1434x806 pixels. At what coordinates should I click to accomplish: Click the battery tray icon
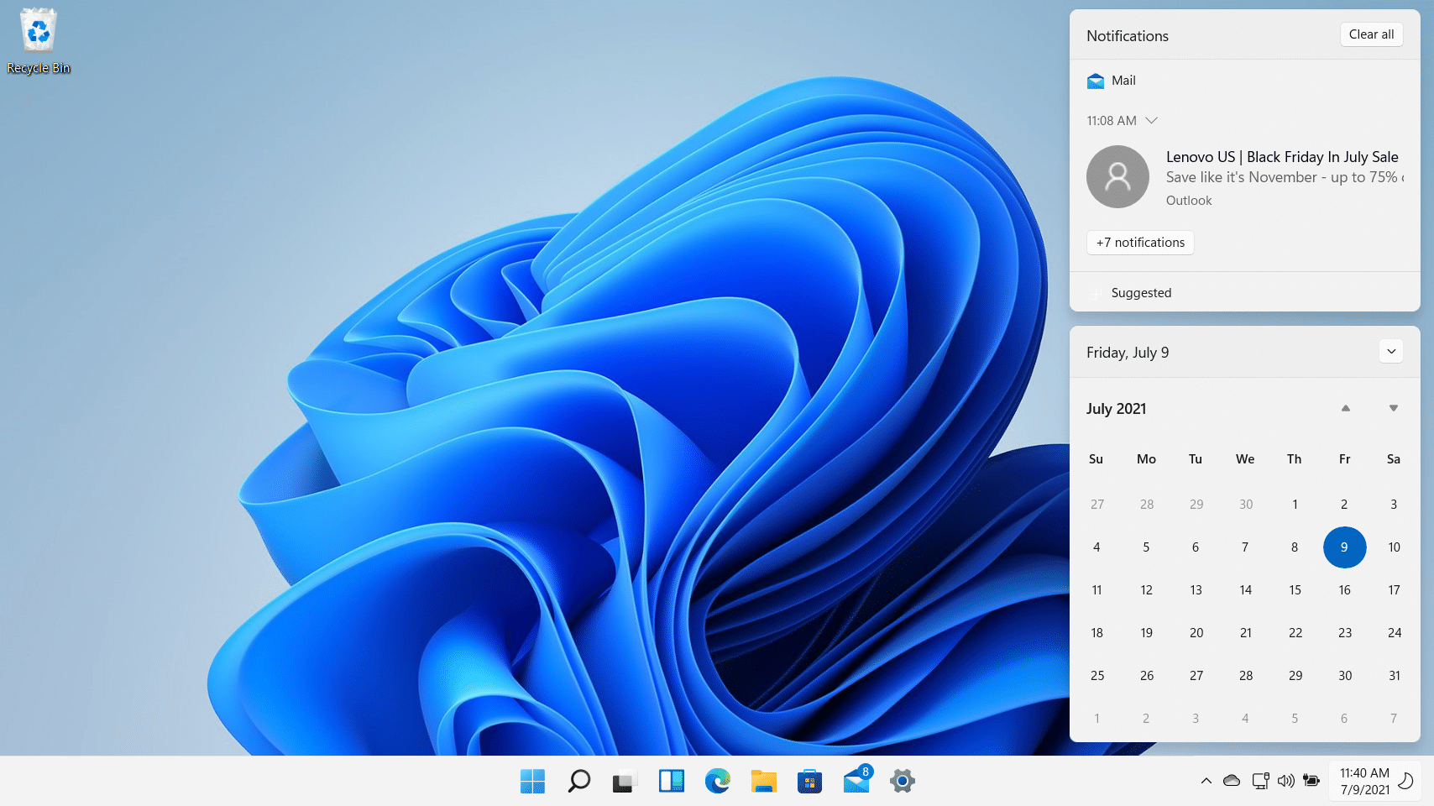pos(1311,781)
